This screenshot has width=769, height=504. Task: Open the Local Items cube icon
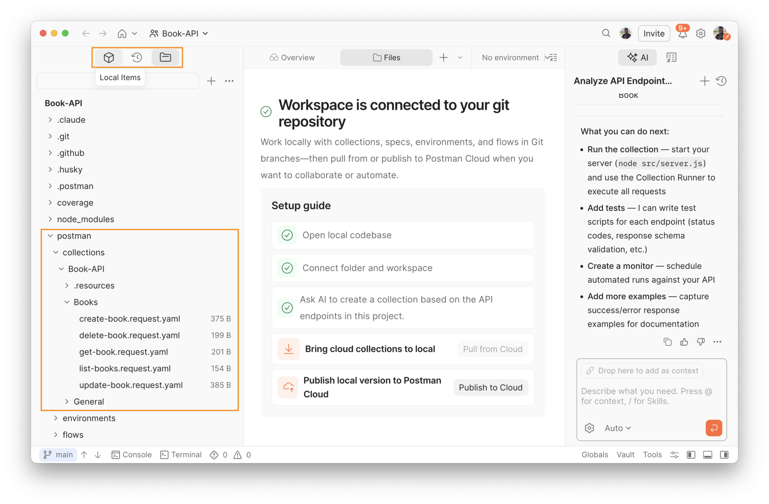(x=109, y=57)
